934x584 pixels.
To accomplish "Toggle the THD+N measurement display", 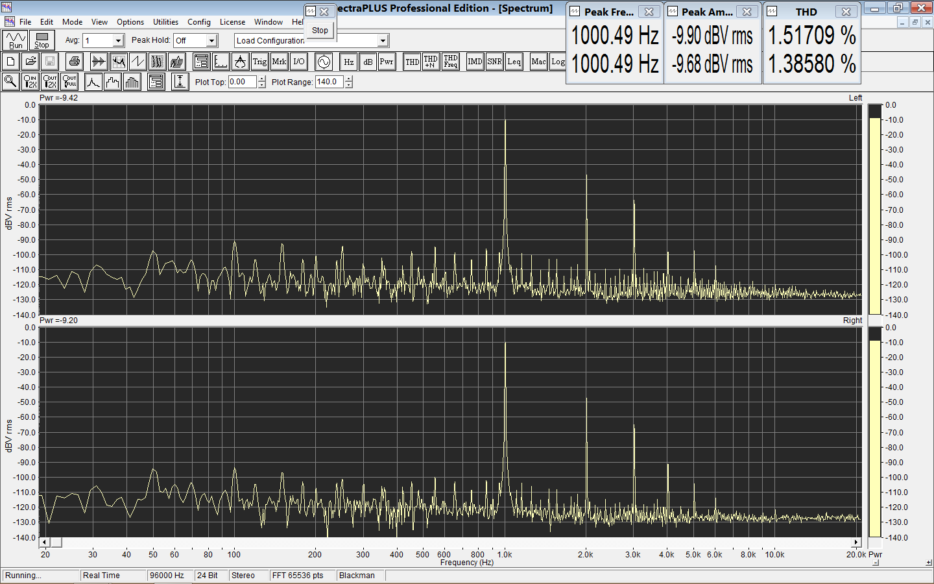I will click(x=431, y=62).
